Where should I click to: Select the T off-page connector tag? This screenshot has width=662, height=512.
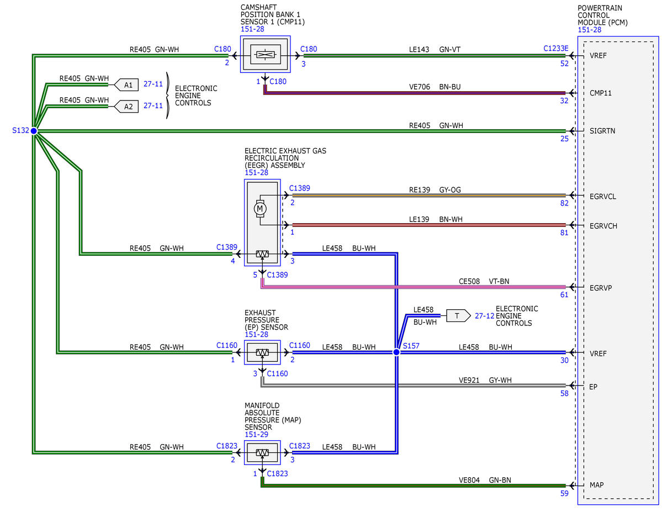pos(458,315)
